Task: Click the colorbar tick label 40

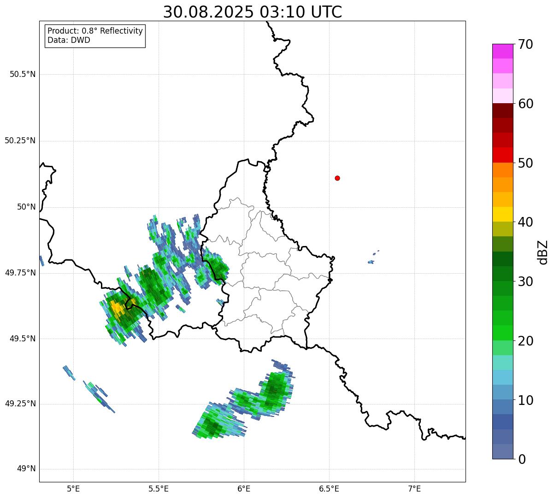Action: tap(525, 222)
